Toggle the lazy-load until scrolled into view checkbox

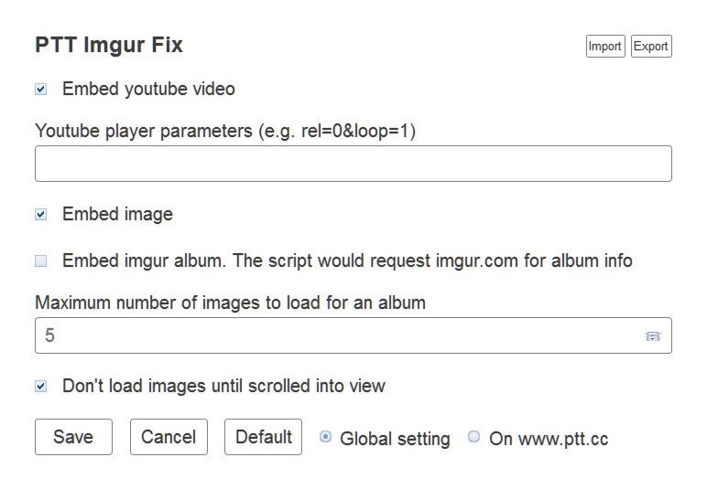point(41,386)
